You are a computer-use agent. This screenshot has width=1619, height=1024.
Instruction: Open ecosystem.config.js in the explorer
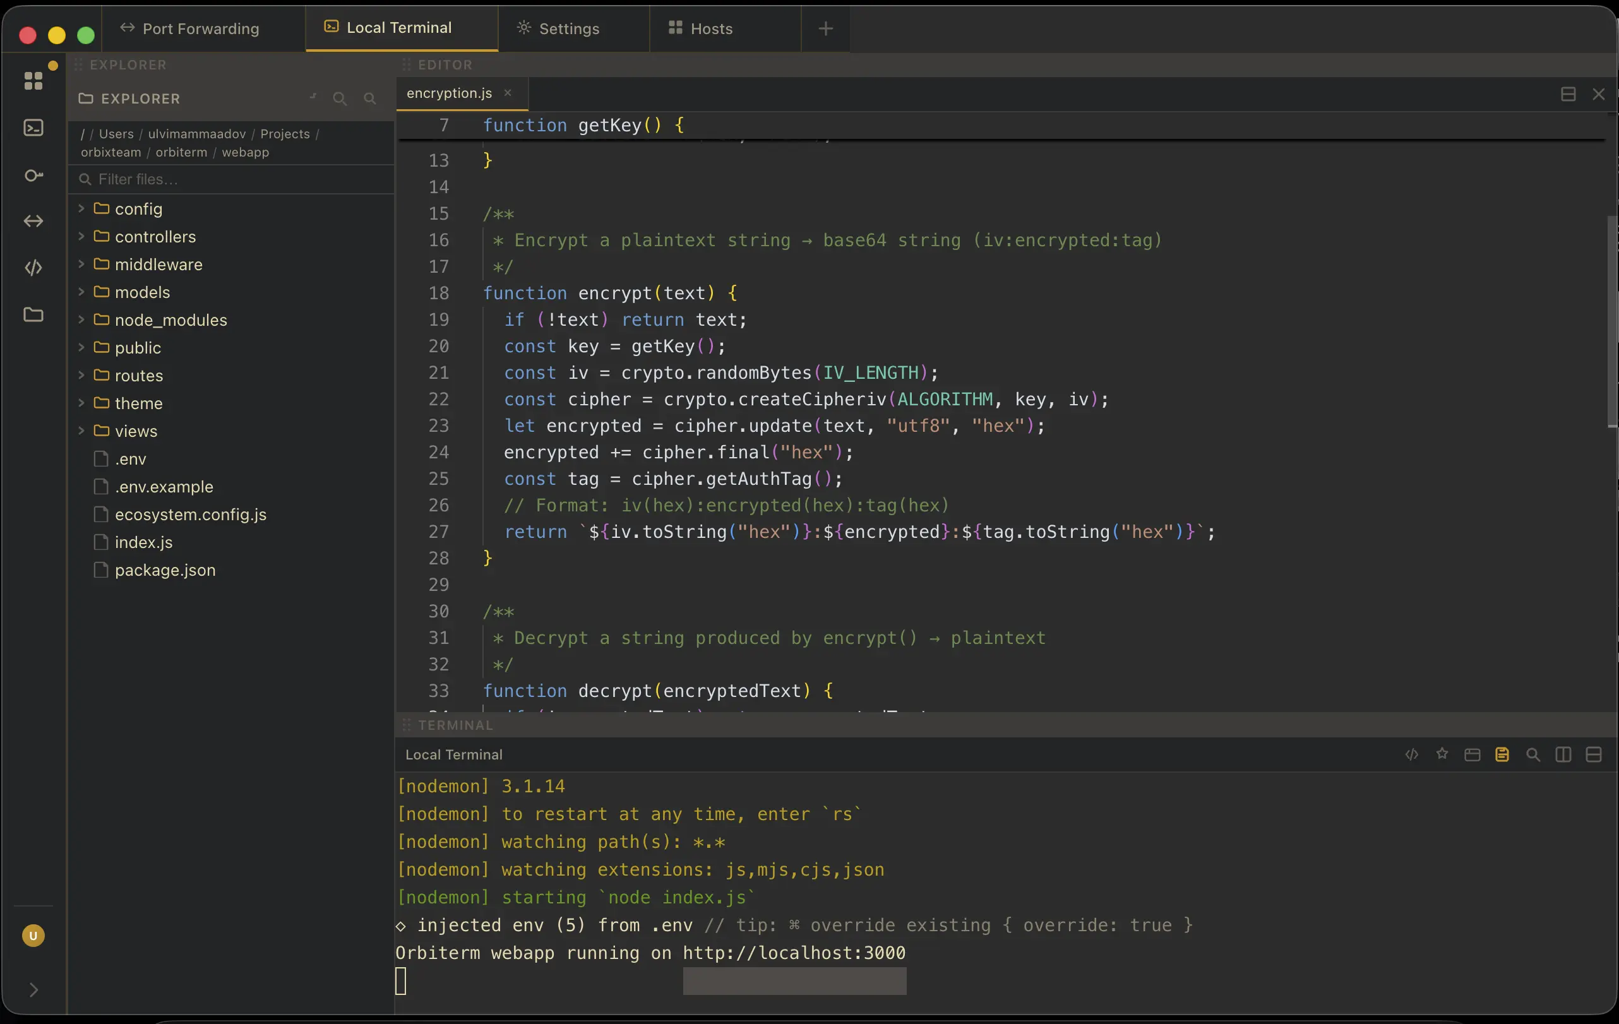[x=230, y=515]
